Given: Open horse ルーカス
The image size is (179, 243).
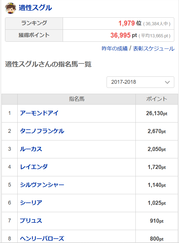Looking at the screenshot, I should [31, 149].
